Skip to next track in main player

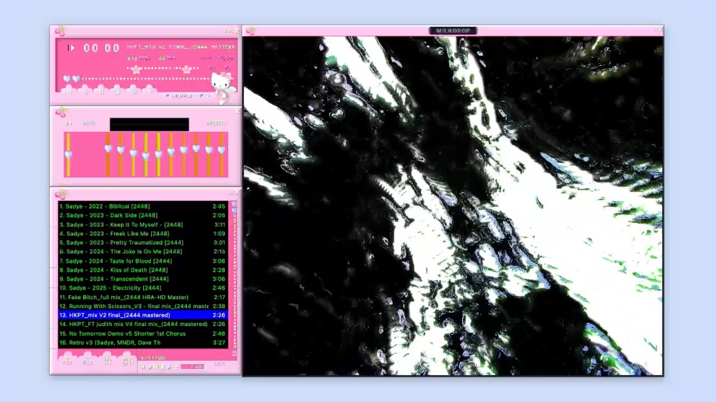(133, 90)
